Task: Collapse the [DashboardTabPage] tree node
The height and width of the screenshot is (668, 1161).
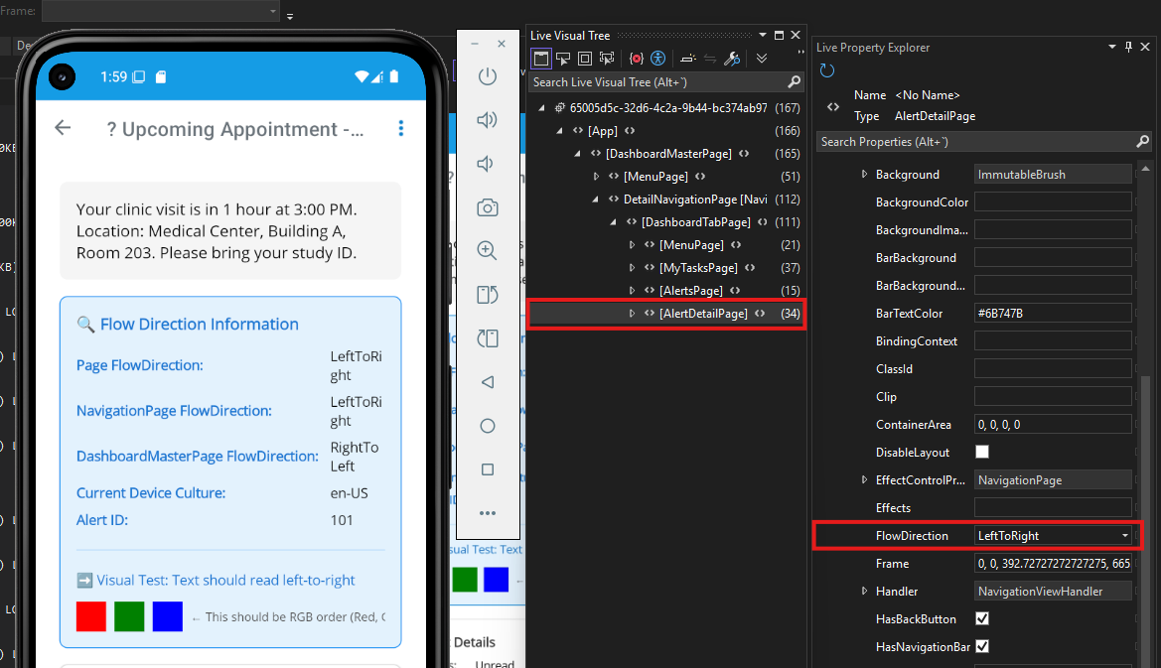Action: point(613,222)
